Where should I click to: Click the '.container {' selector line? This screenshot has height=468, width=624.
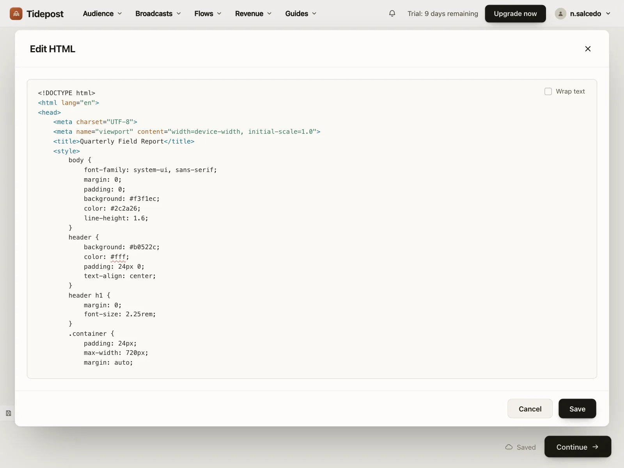(x=91, y=333)
